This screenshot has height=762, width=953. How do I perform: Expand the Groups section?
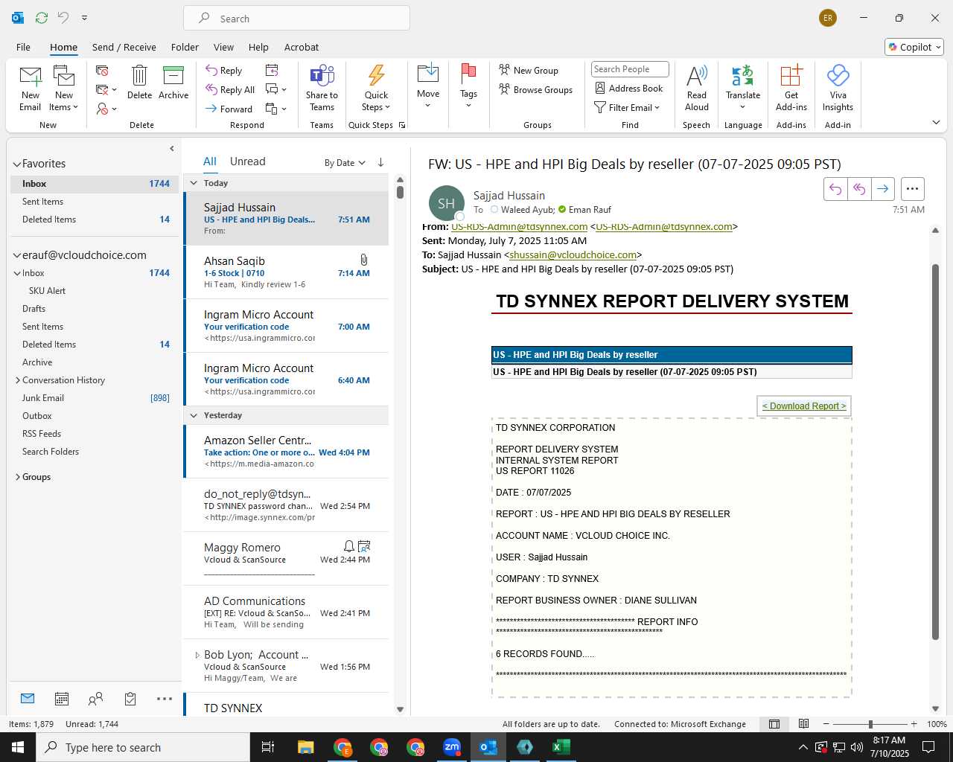(x=17, y=477)
